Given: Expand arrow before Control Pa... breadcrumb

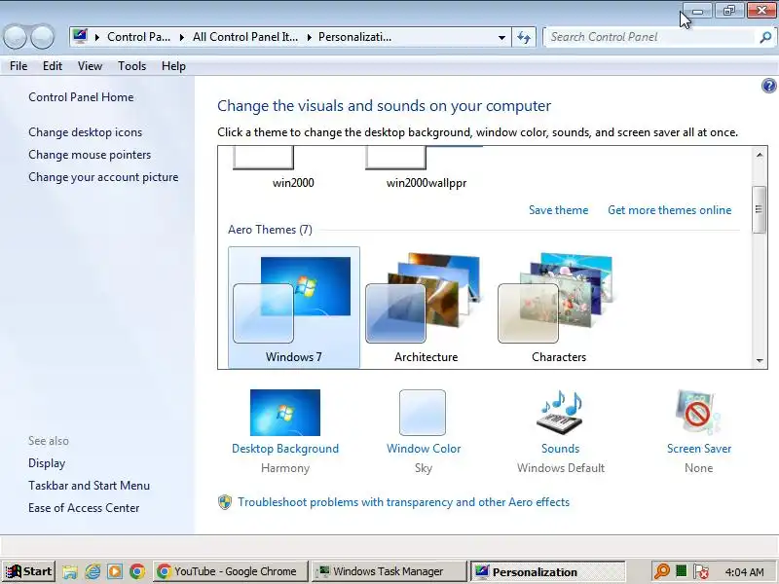Looking at the screenshot, I should 96,37.
